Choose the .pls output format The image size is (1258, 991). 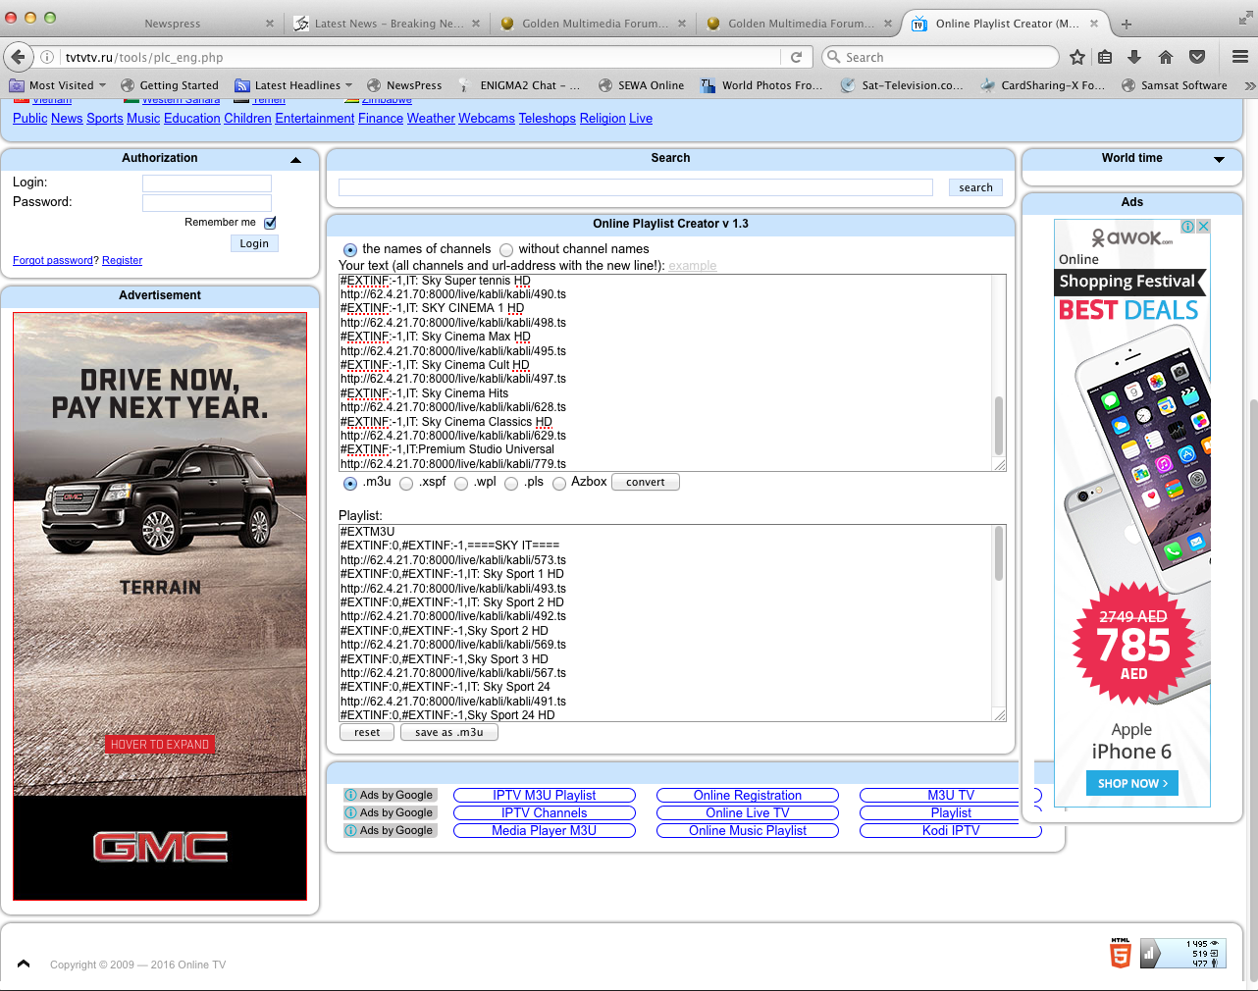click(511, 484)
